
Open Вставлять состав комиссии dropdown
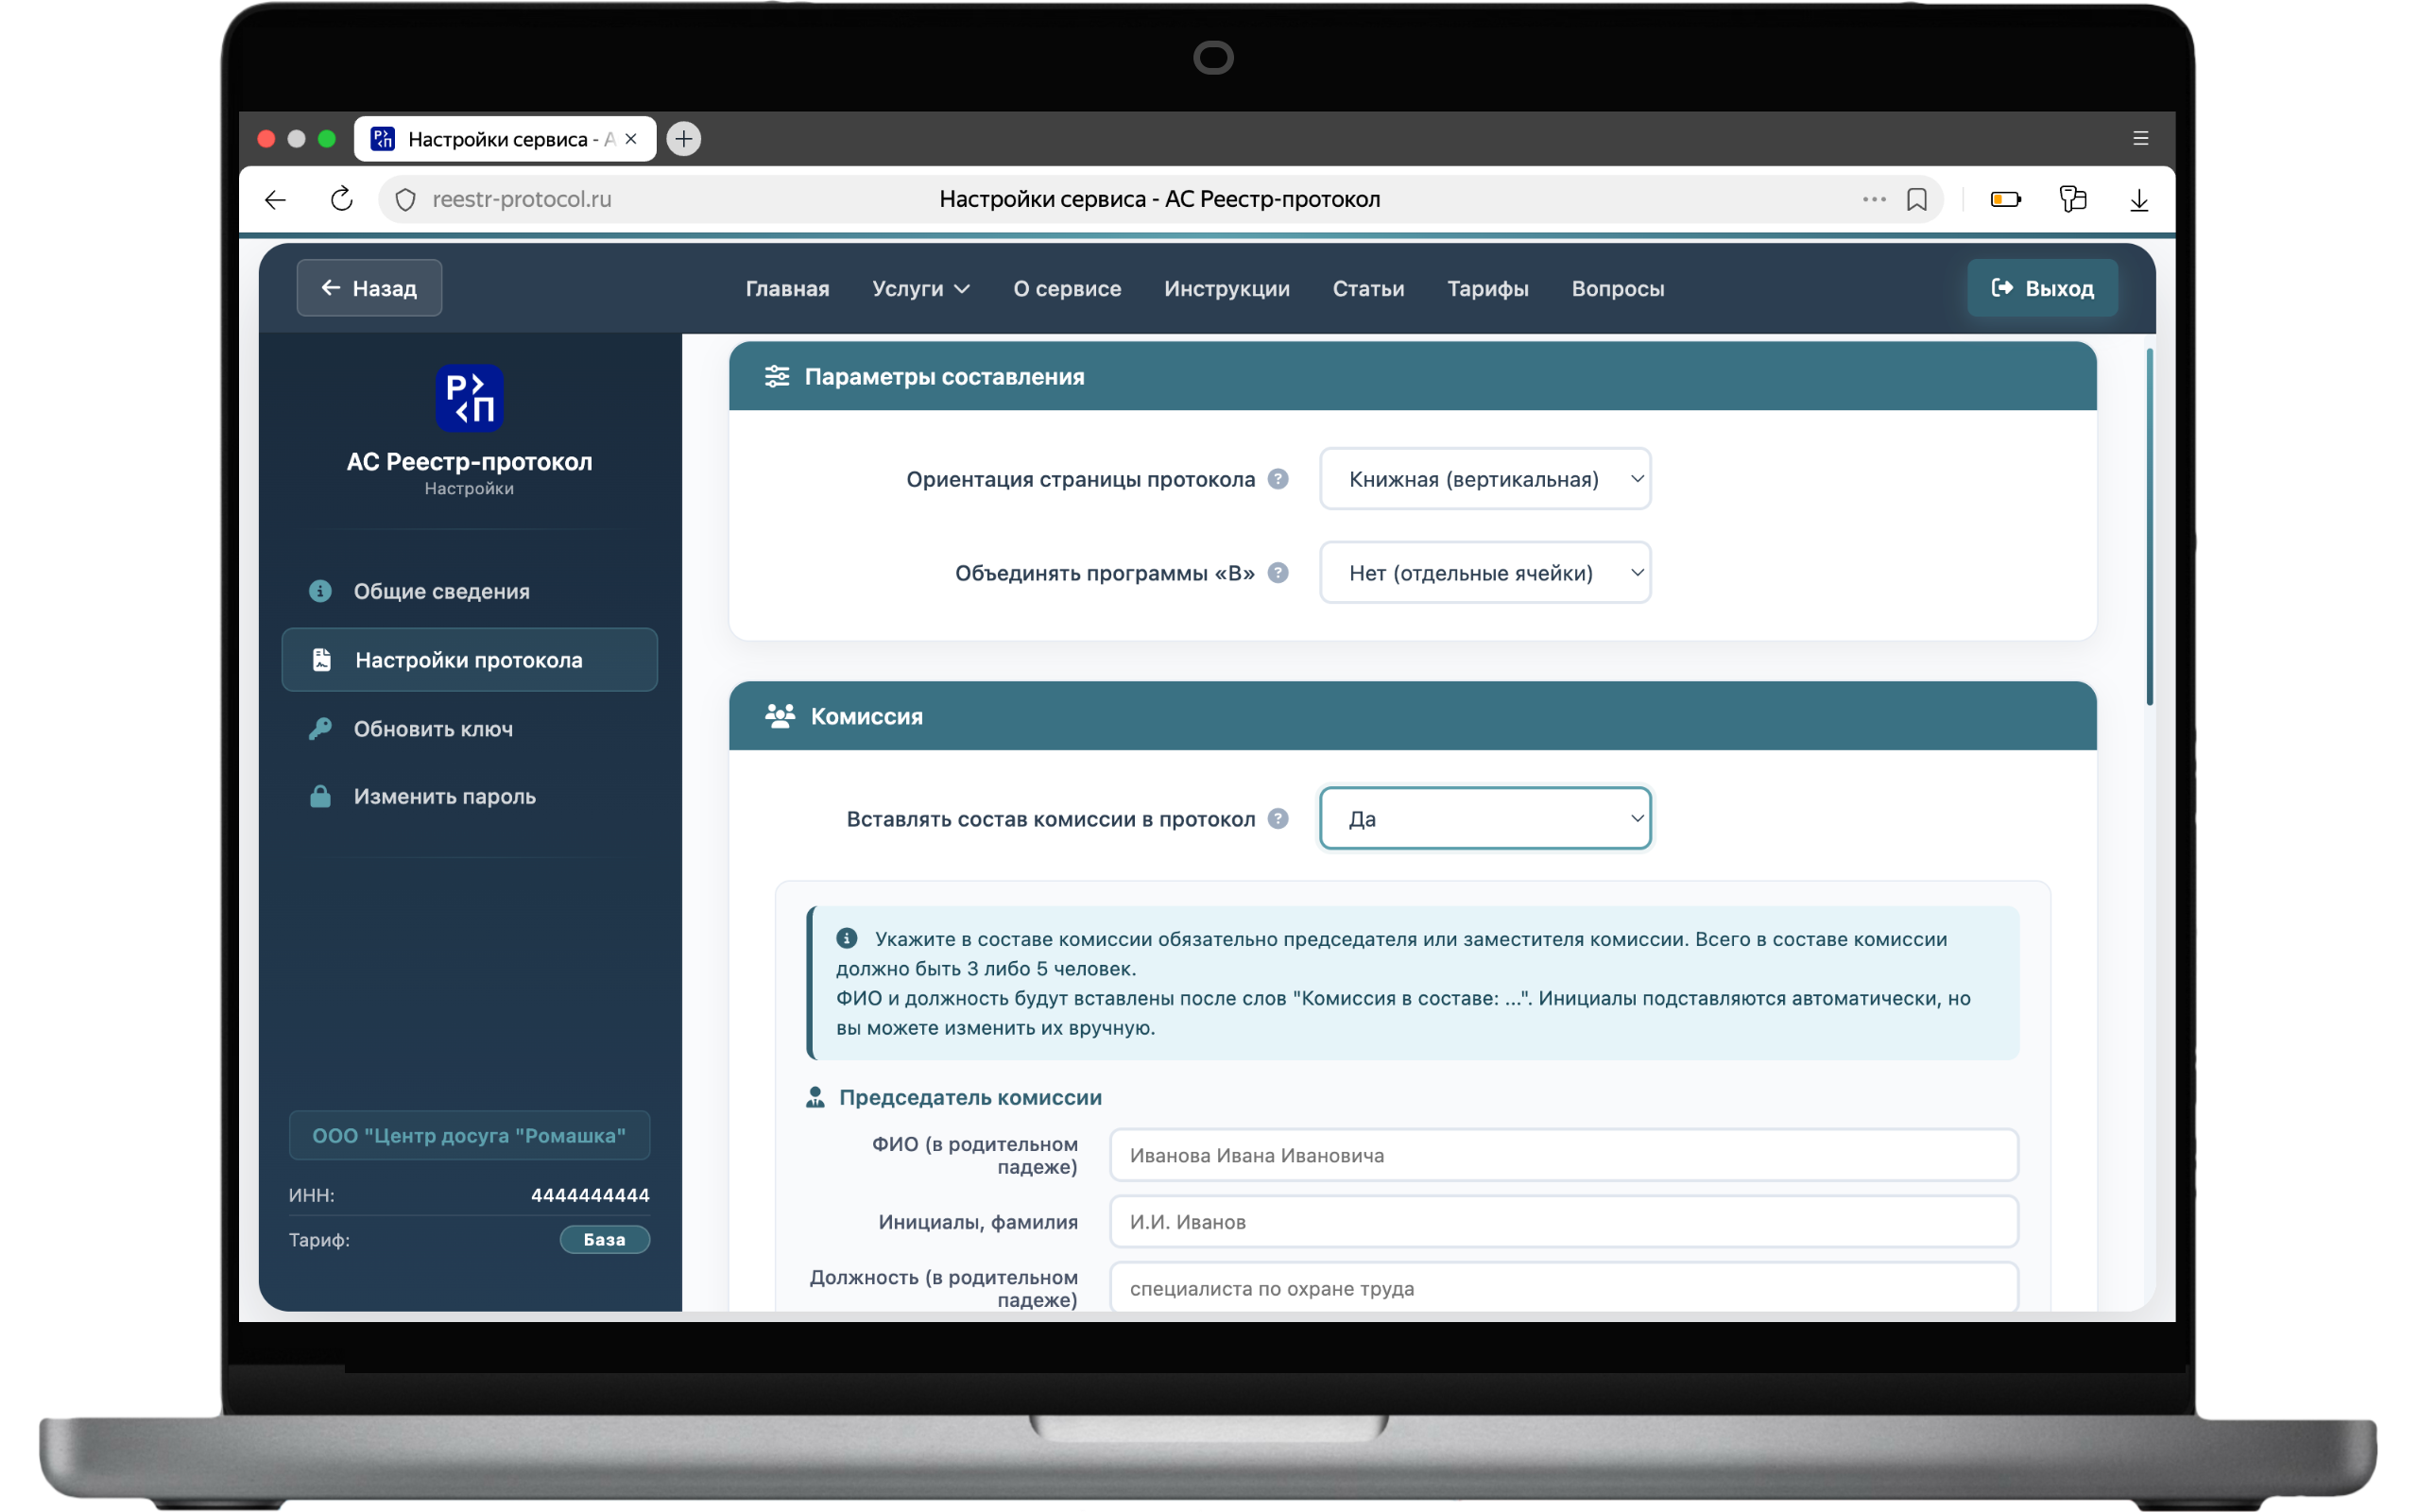1484,819
